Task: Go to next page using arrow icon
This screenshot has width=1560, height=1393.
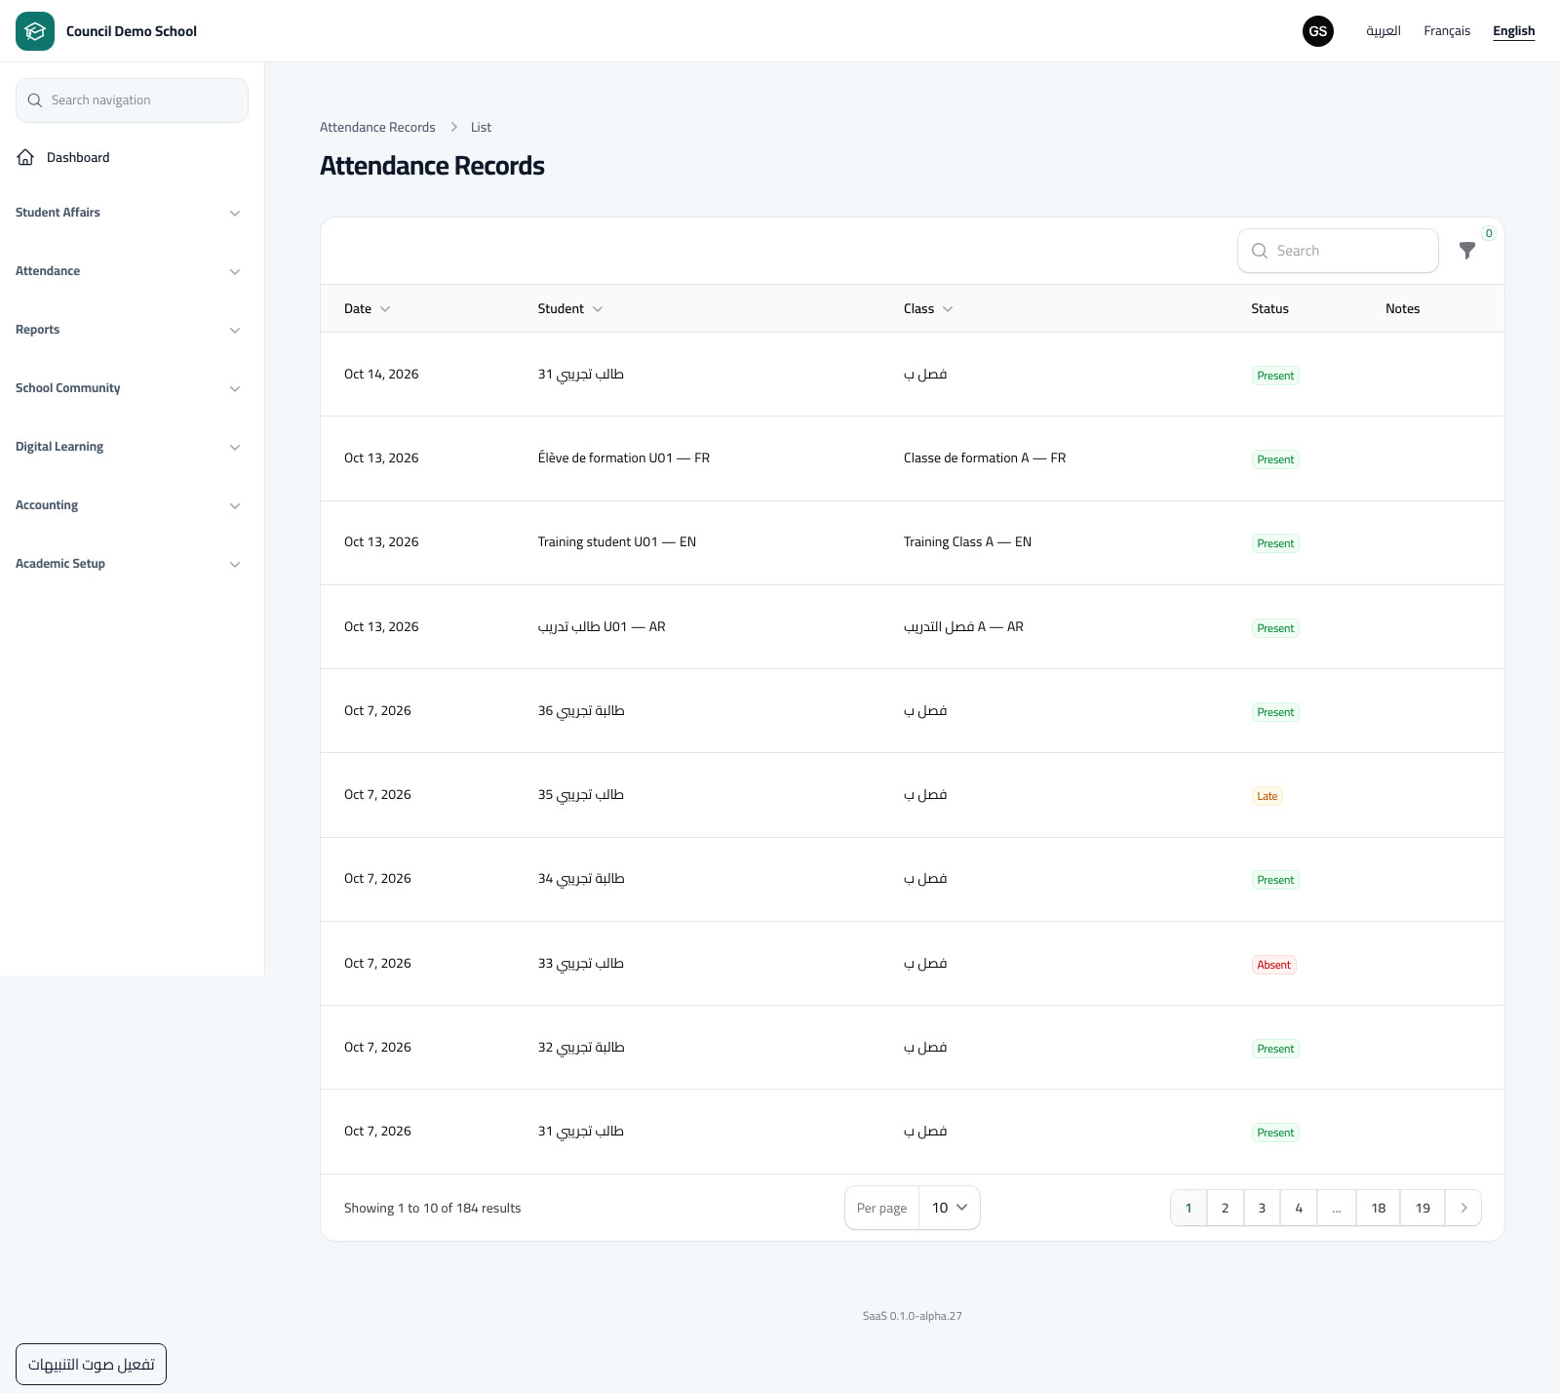Action: click(1463, 1208)
